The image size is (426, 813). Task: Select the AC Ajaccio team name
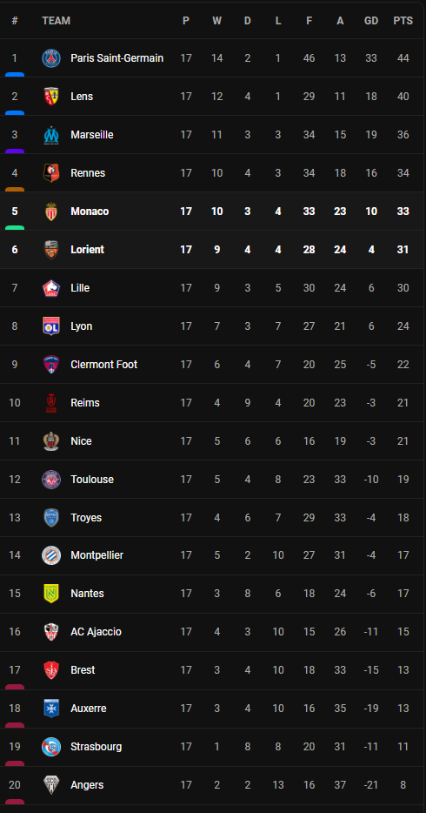tap(96, 632)
